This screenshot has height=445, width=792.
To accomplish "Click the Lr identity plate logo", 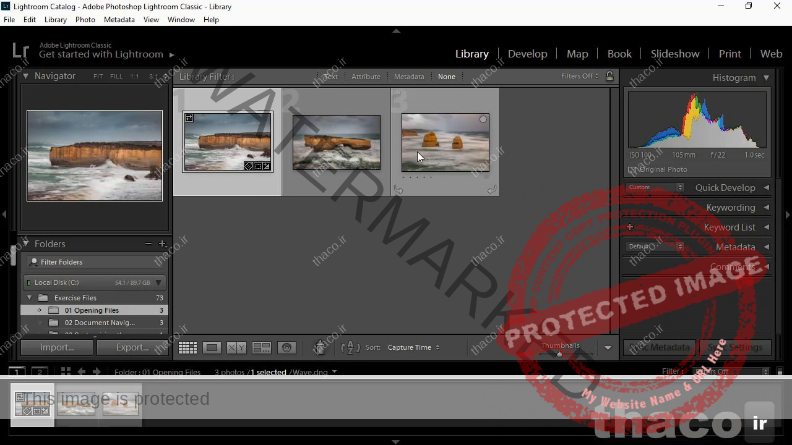I will click(20, 50).
